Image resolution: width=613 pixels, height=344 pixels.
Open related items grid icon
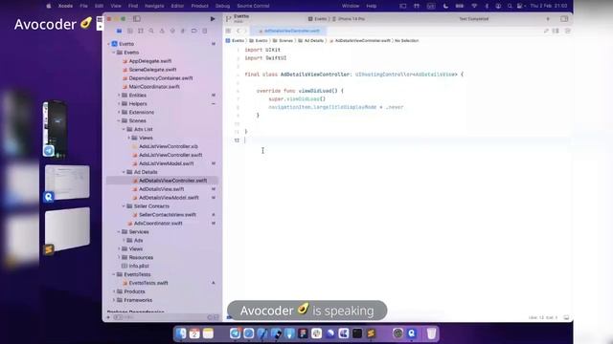point(228,31)
